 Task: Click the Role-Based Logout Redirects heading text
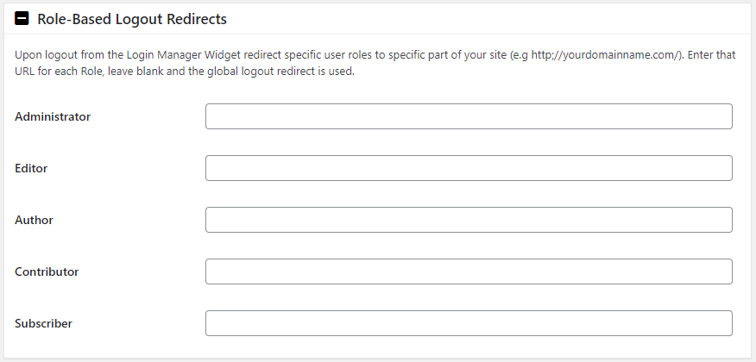pyautogui.click(x=132, y=19)
